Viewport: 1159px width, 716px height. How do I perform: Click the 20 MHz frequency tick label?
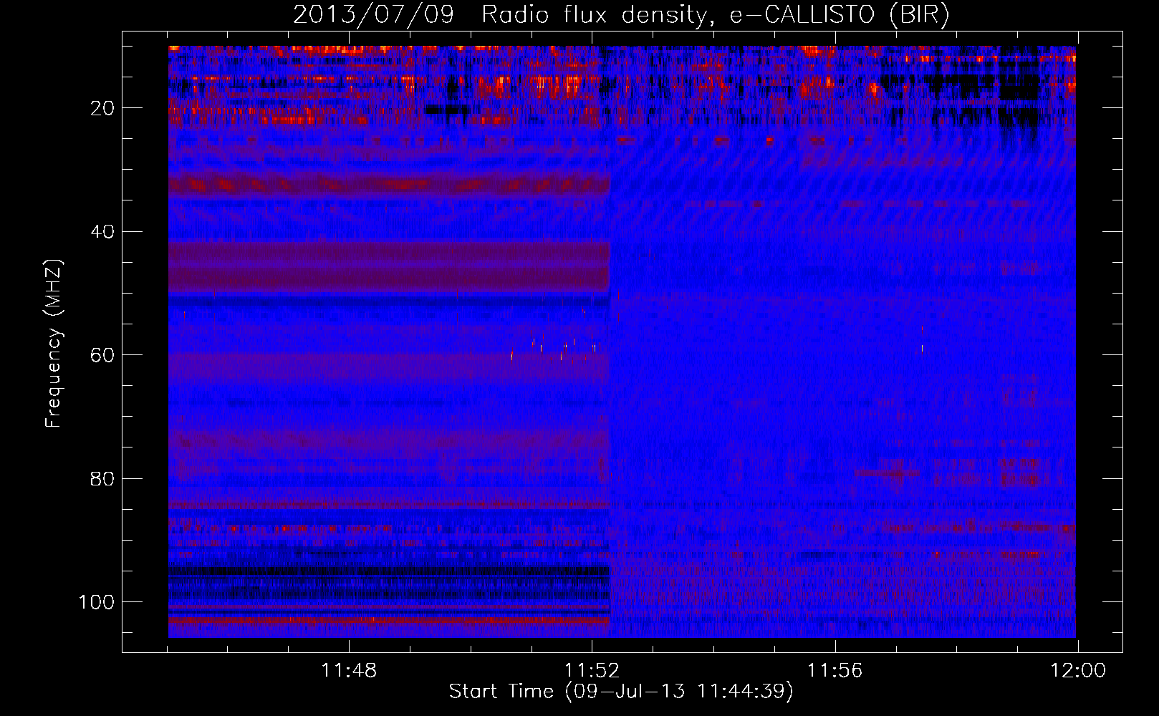(x=103, y=108)
